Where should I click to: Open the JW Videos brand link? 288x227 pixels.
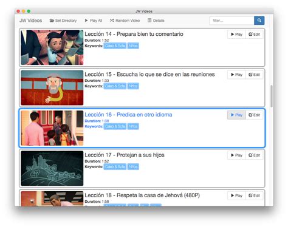click(x=30, y=21)
